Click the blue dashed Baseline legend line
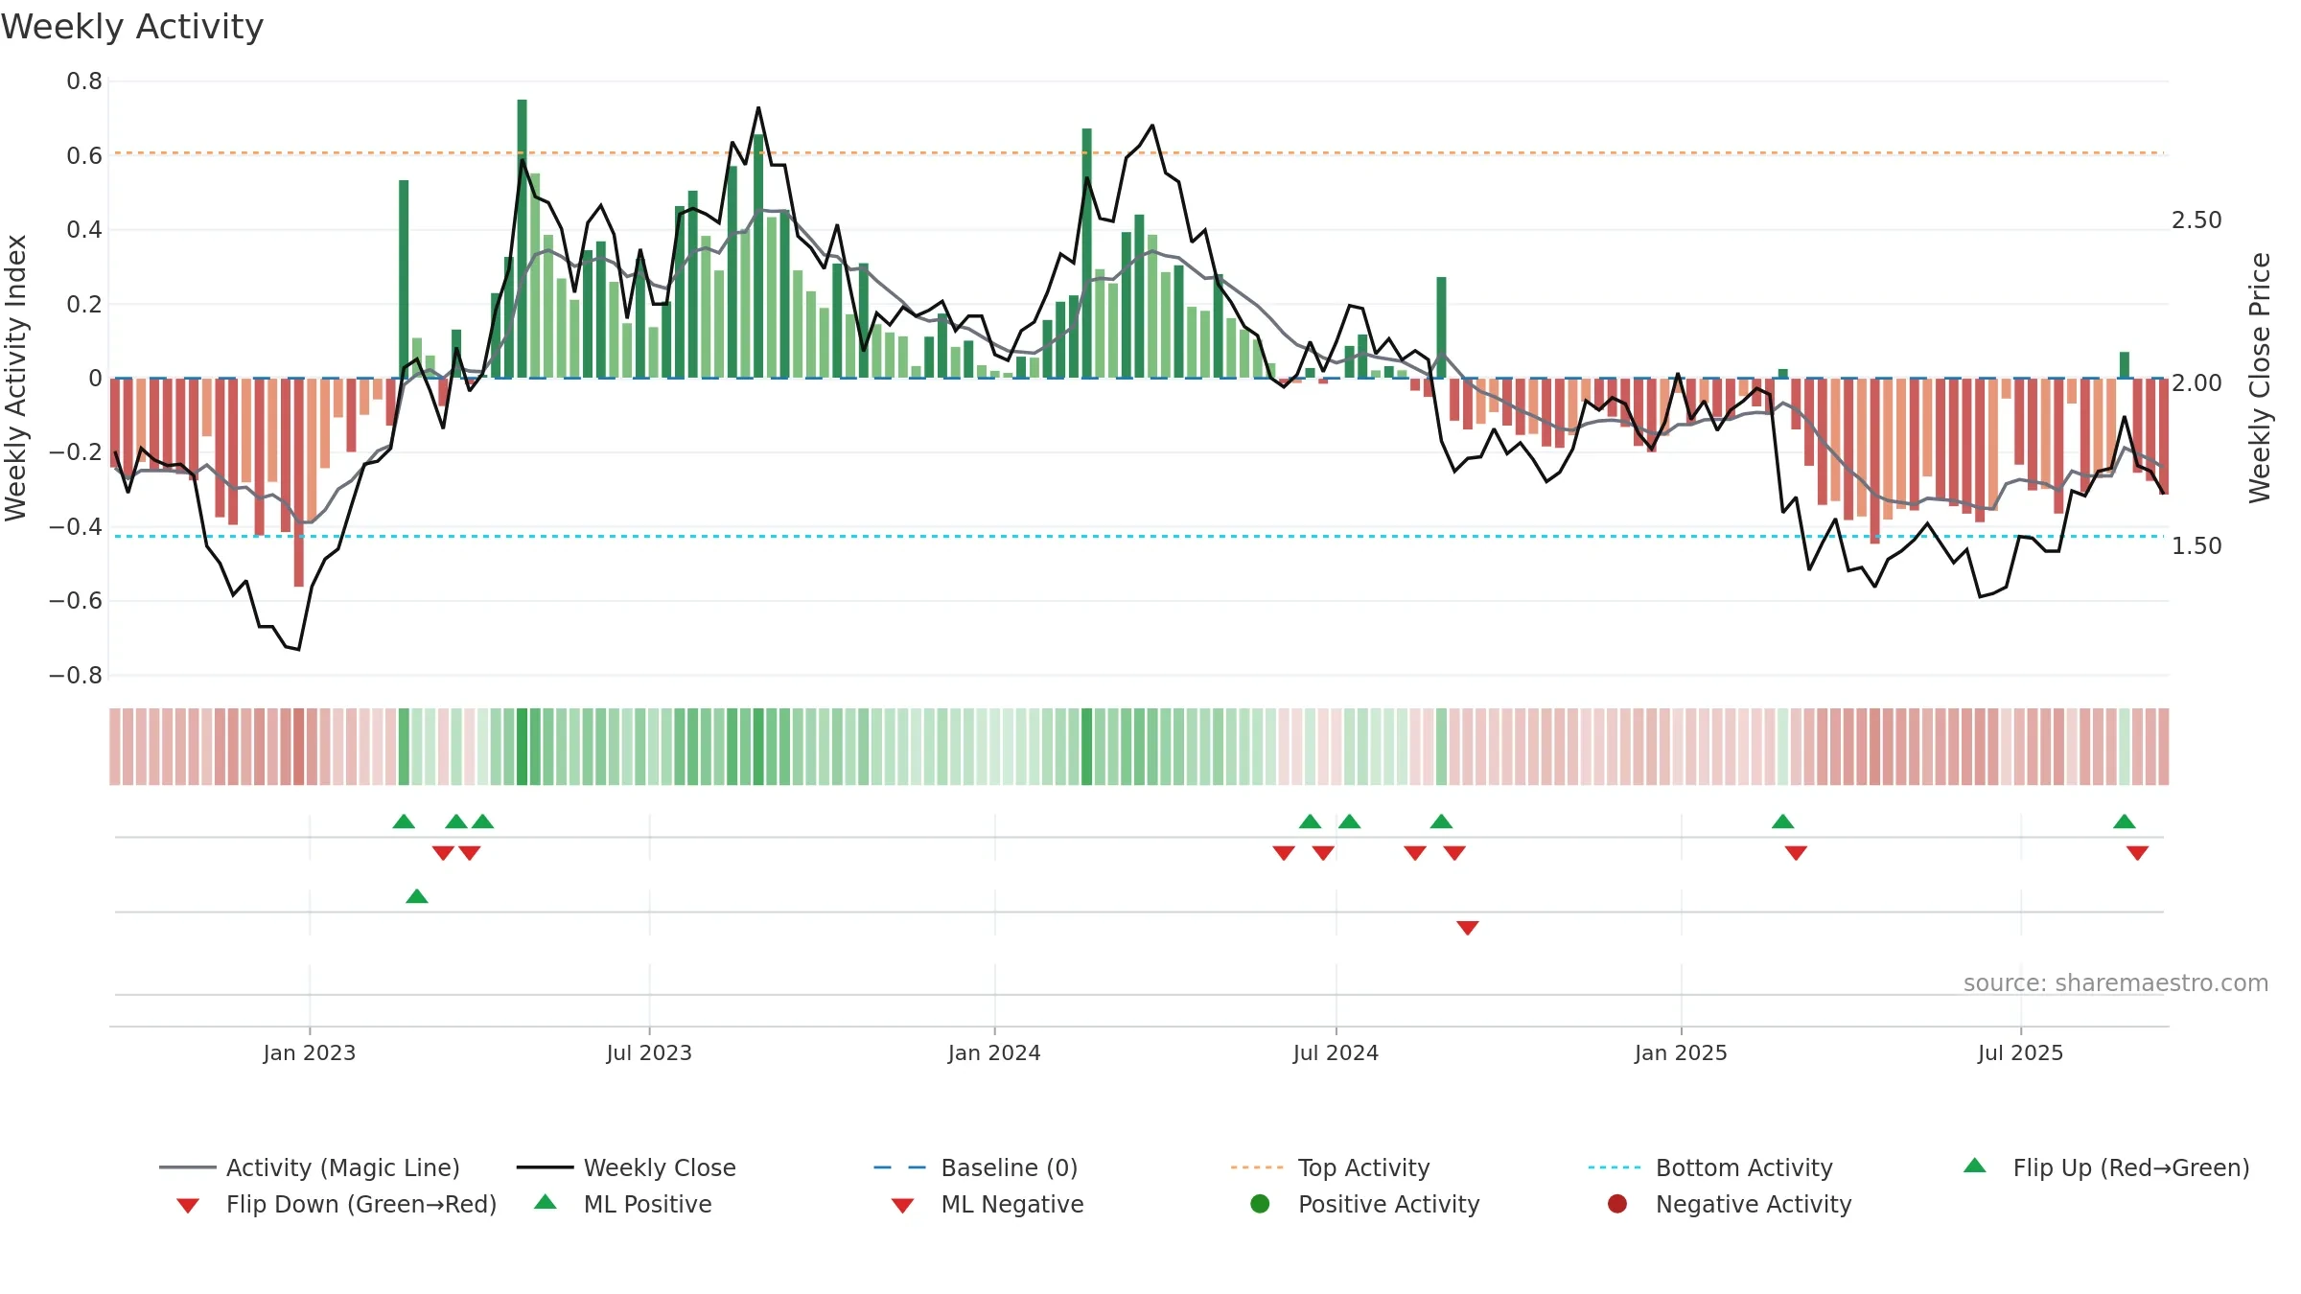Screen dimensions: 2301x1294 click(899, 1167)
